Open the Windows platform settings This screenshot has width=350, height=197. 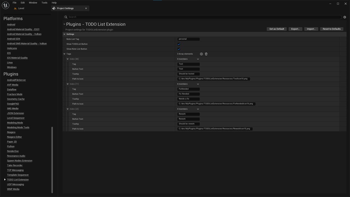[12, 67]
